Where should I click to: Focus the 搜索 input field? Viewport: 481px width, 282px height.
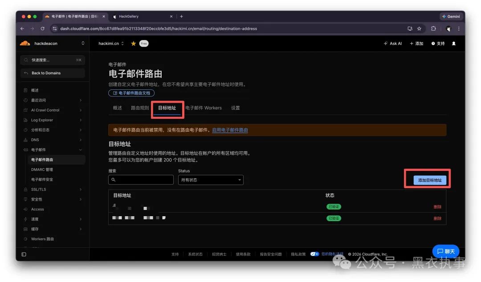coord(141,180)
